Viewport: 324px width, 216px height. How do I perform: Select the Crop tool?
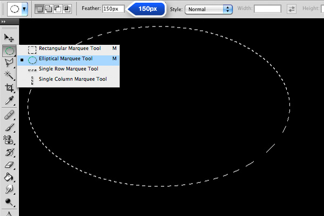pos(9,88)
